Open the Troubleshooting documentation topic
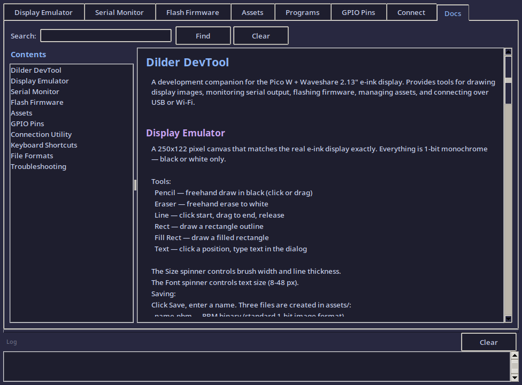The height and width of the screenshot is (385, 522). pyautogui.click(x=38, y=166)
